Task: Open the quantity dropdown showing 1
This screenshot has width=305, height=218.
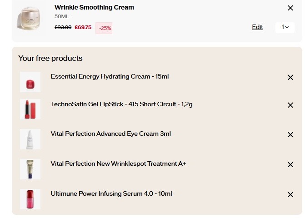Action: coord(285,27)
